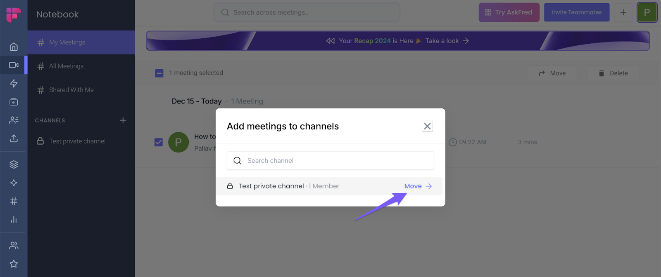The width and height of the screenshot is (661, 277).
Task: Open the Shared With Me section
Action: coord(71,90)
